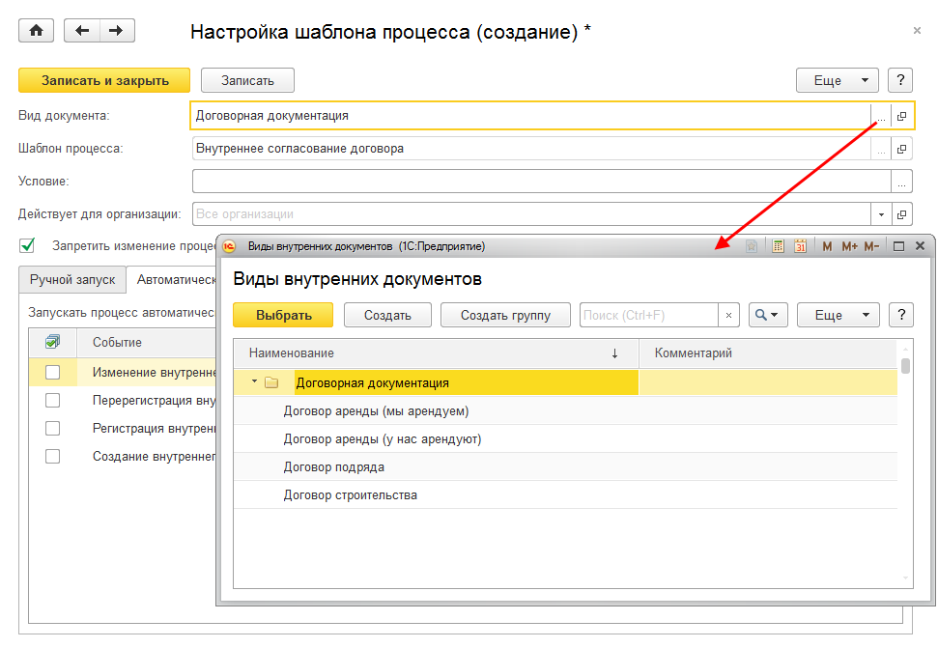Open the calendar icon in dialog title bar
938x648 pixels.
click(x=801, y=246)
